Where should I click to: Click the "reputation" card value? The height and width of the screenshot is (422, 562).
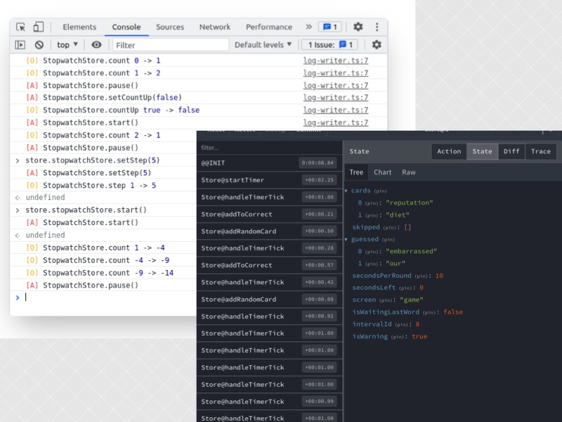pos(410,203)
